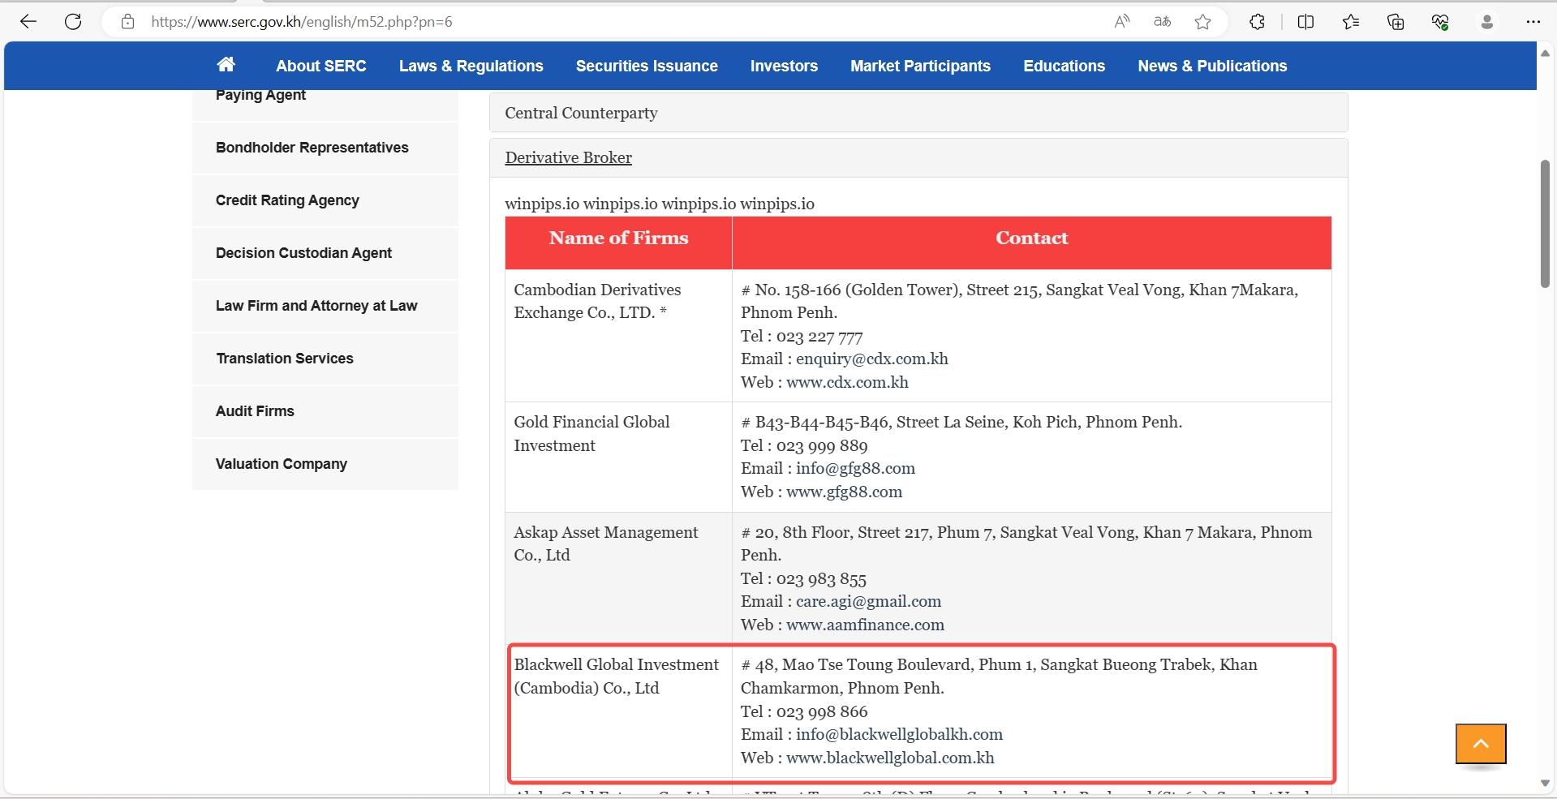The width and height of the screenshot is (1557, 799).
Task: Click website www.aamfinance.com
Action: pyautogui.click(x=865, y=625)
